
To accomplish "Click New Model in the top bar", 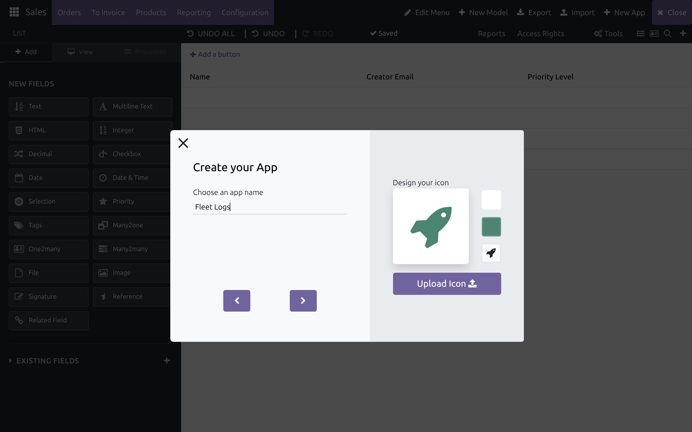I will pyautogui.click(x=483, y=12).
